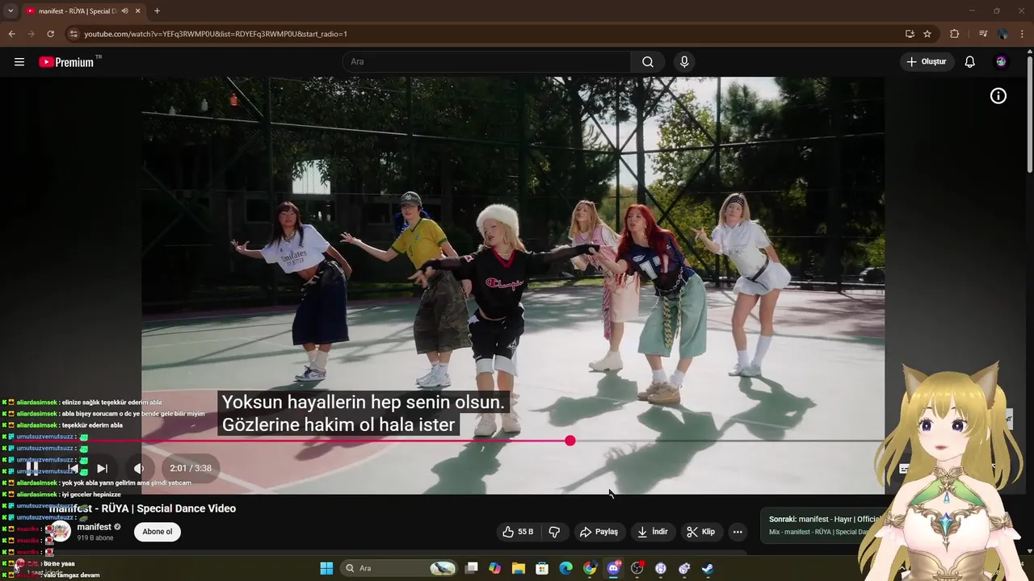This screenshot has height=581, width=1034.
Task: Mute the video with volume icon
Action: point(139,468)
